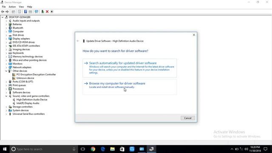This screenshot has width=272, height=153.
Task: Click the Universal Serial Bus controllers icon
Action: pos(10,114)
